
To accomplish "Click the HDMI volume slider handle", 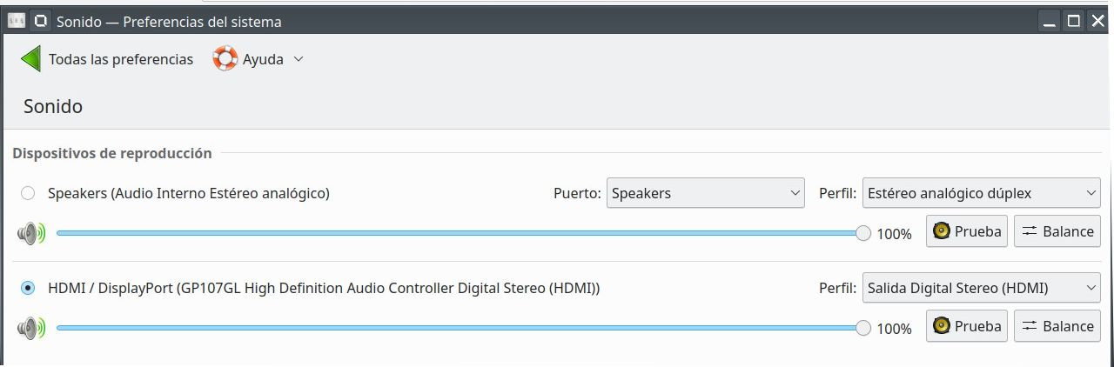I will click(x=863, y=328).
